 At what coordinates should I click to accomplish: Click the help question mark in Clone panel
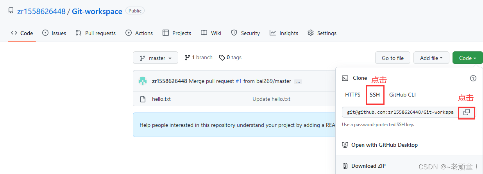(x=473, y=78)
